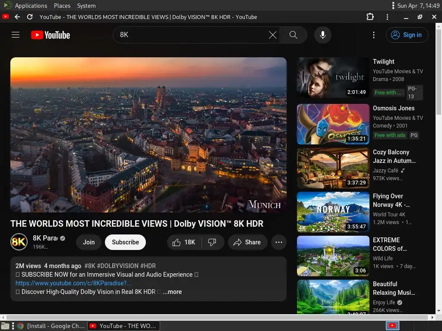Like the video with thumbs up
The width and height of the screenshot is (442, 331).
pos(184,242)
